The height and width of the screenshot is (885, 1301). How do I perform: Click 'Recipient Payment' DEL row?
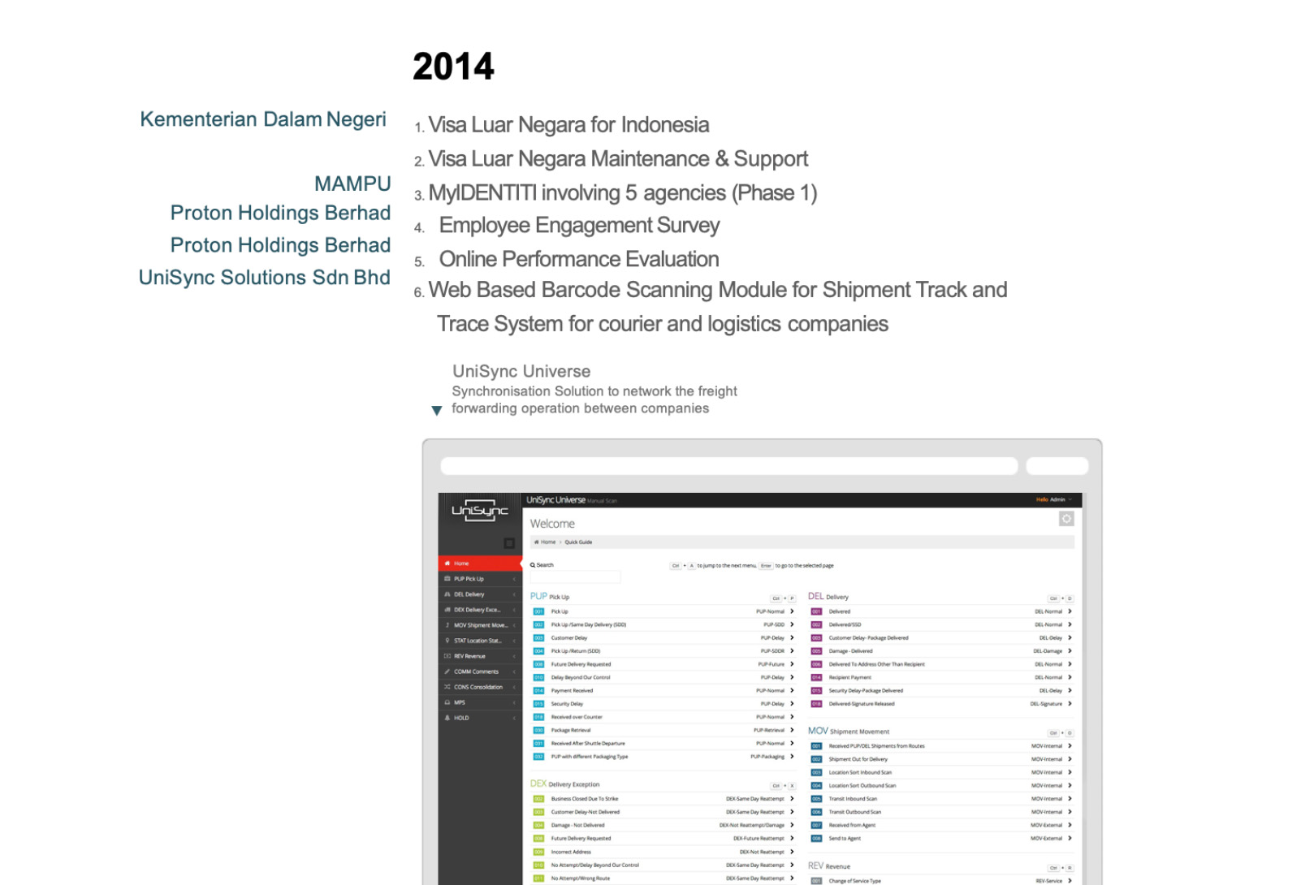(x=940, y=677)
